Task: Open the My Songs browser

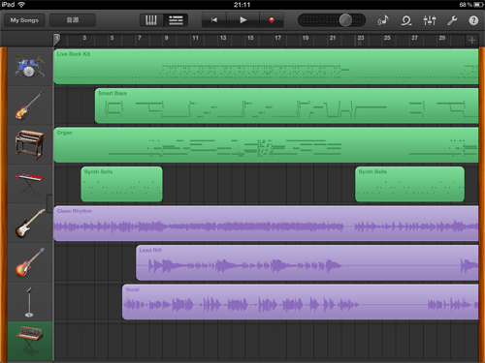Action: tap(24, 20)
